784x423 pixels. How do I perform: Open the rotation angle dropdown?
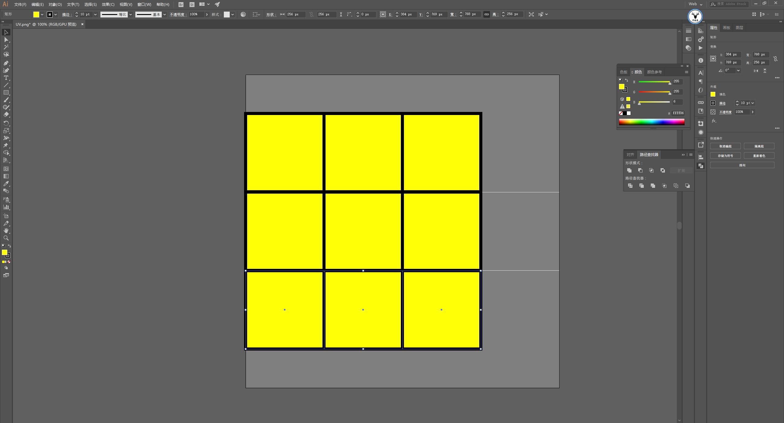pyautogui.click(x=738, y=70)
